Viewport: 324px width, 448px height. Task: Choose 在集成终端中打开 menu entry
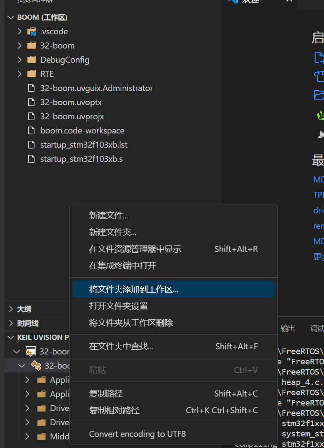point(173,266)
